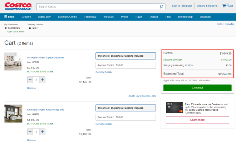Open Delivery Details for Annadale Sectional
The width and height of the screenshot is (236, 143).
pyautogui.click(x=104, y=72)
